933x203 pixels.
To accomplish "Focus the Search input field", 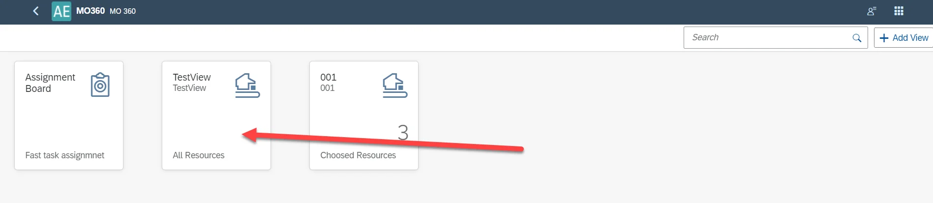I will point(767,38).
